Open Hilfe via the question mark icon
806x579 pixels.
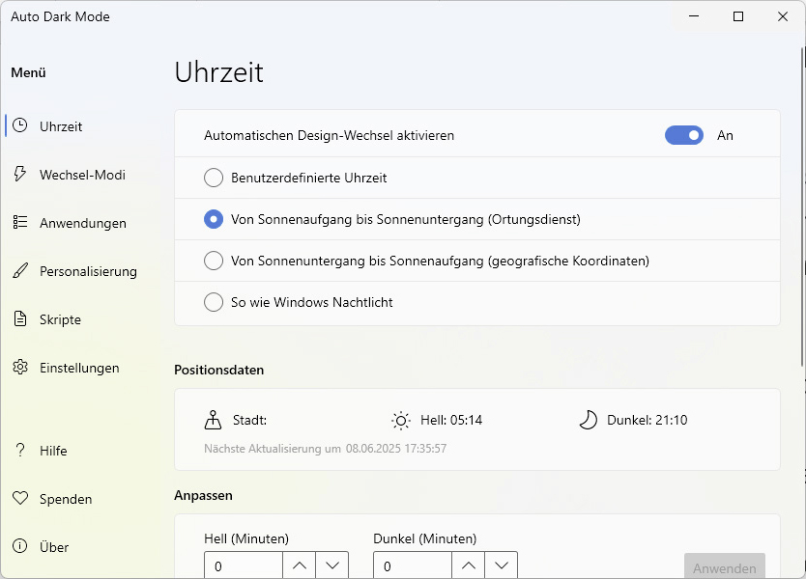[x=21, y=450]
